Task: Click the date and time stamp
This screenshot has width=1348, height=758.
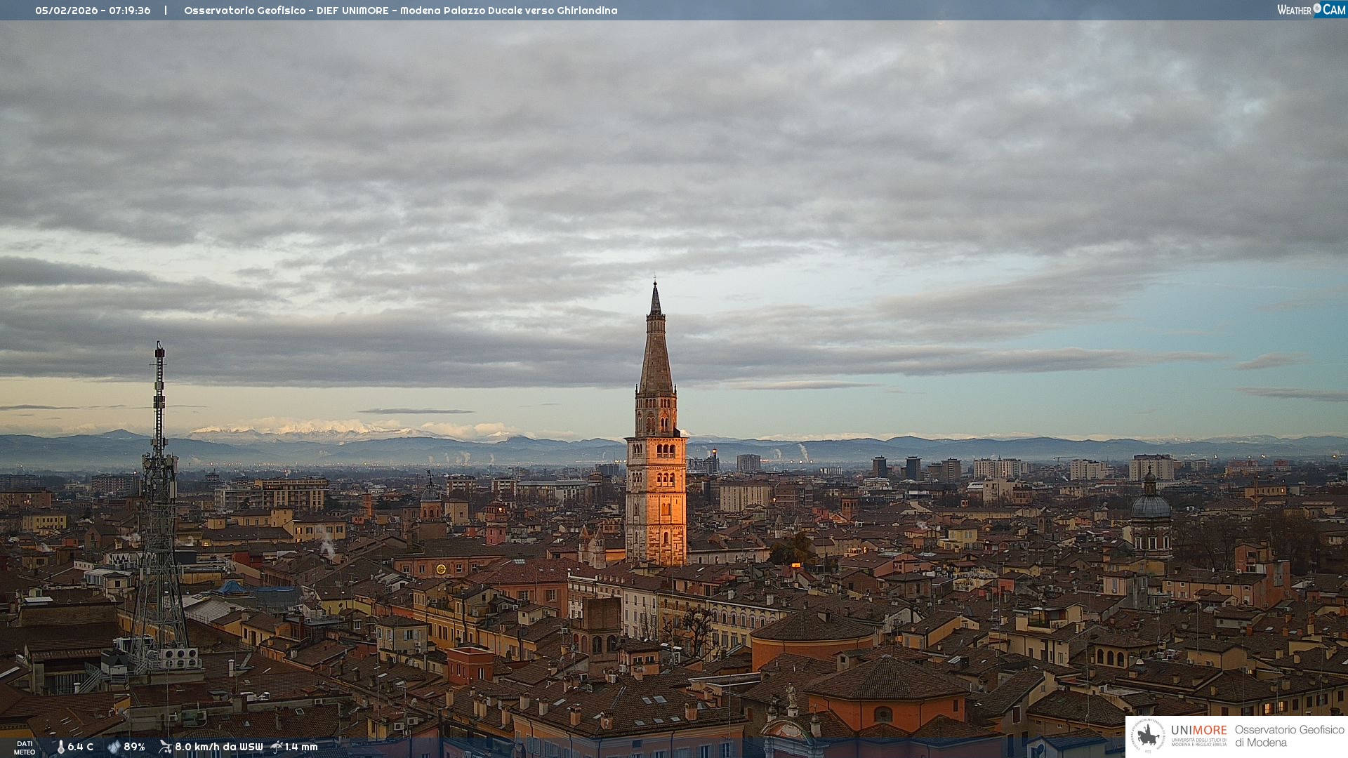Action: (x=93, y=11)
